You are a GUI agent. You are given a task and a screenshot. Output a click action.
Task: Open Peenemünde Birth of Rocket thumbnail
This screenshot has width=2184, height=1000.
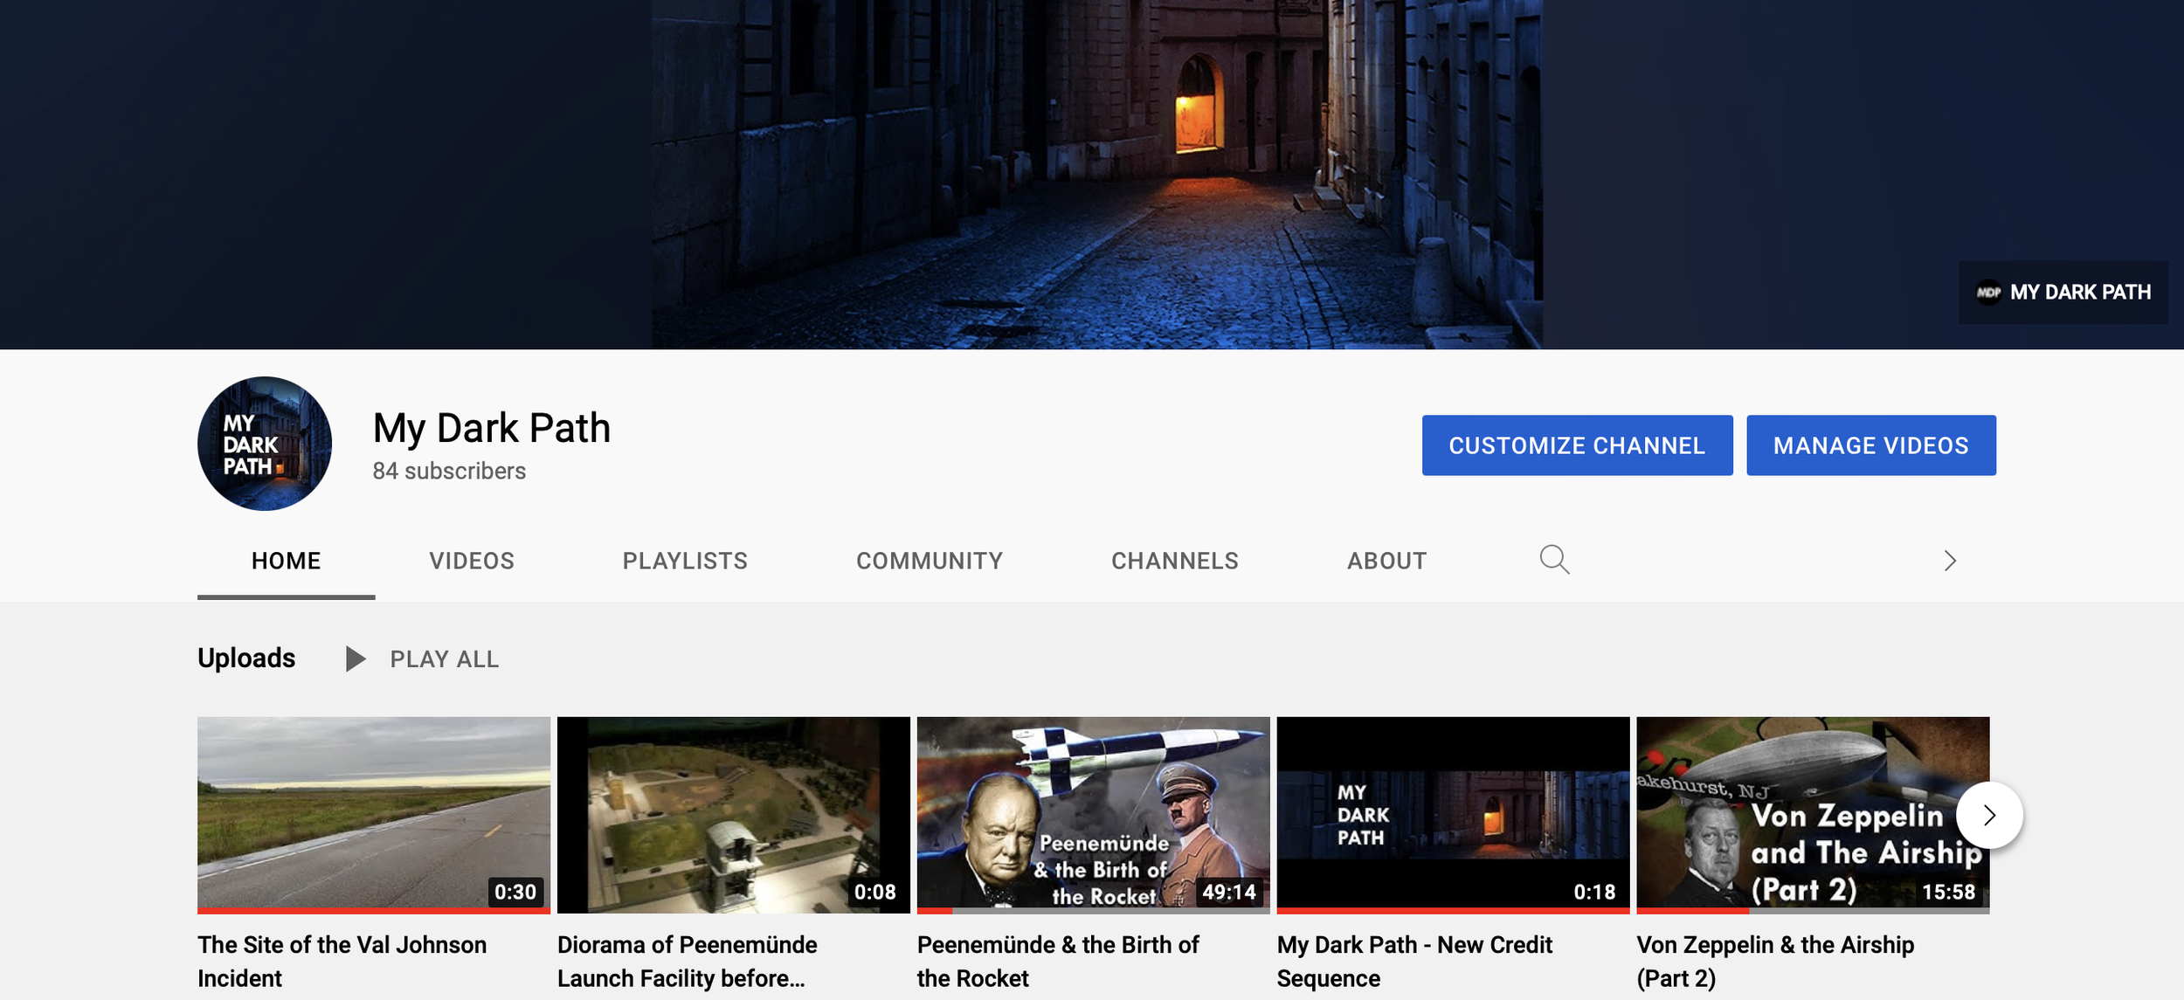click(x=1093, y=814)
